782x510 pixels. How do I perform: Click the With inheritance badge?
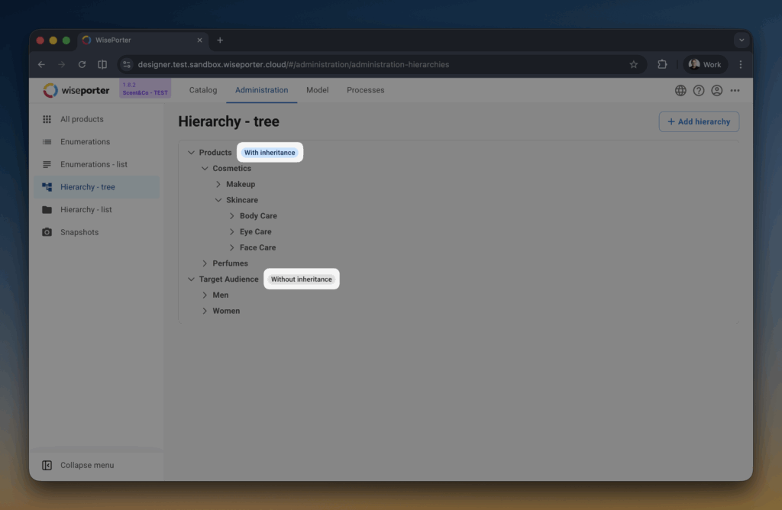click(x=270, y=153)
